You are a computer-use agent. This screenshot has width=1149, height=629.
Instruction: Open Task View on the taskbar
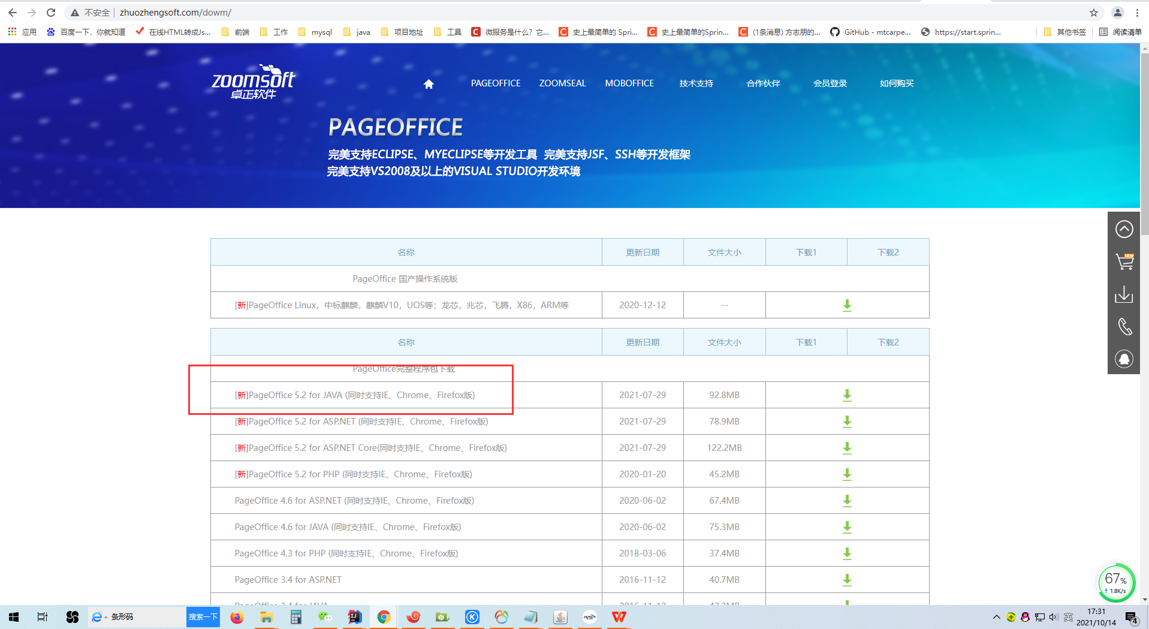[43, 617]
